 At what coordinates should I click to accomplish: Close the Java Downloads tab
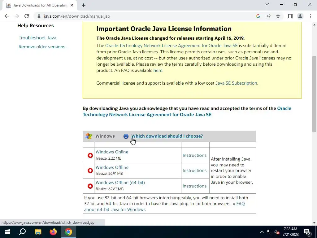(72, 5)
